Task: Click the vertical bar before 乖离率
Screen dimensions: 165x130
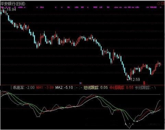Action: (11, 88)
